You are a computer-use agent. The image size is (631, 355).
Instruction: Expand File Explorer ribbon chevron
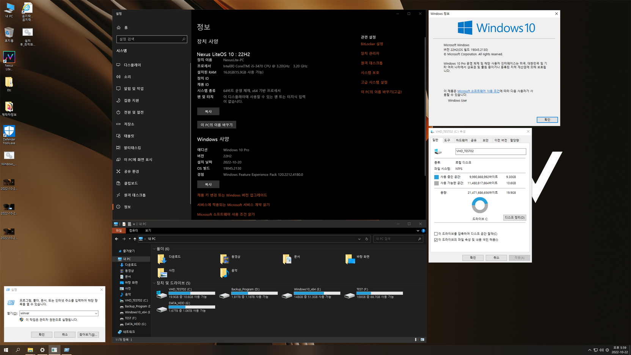(418, 231)
